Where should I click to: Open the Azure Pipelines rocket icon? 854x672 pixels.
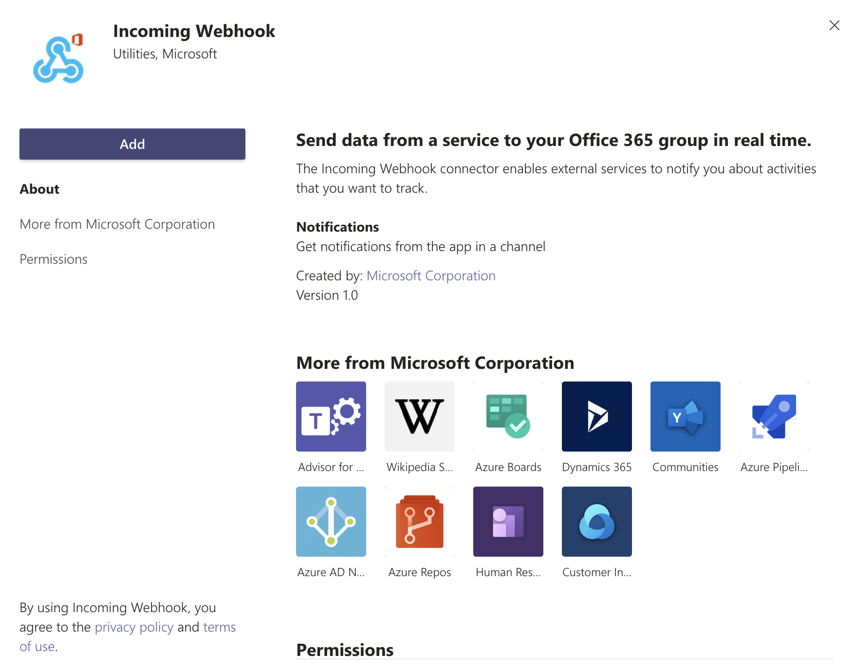[x=774, y=417]
